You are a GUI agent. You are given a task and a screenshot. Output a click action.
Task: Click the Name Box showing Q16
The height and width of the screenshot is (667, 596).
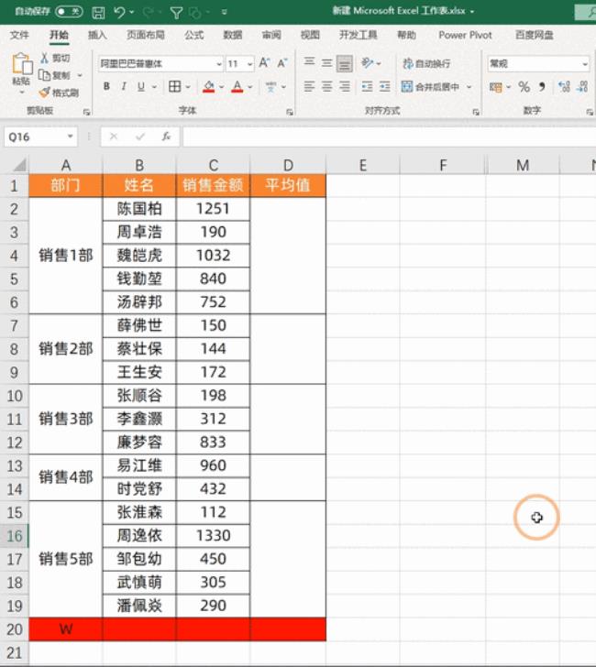(x=41, y=137)
